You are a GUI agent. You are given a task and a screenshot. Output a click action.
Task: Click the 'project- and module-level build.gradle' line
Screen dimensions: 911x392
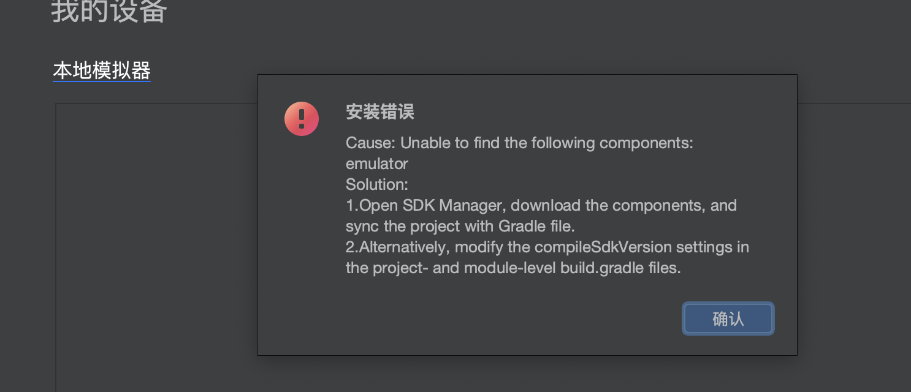[x=513, y=268]
